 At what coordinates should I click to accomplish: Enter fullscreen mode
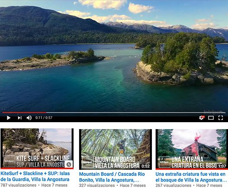221,118
